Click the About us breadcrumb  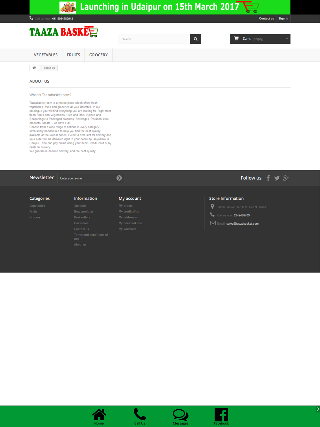coord(49,68)
